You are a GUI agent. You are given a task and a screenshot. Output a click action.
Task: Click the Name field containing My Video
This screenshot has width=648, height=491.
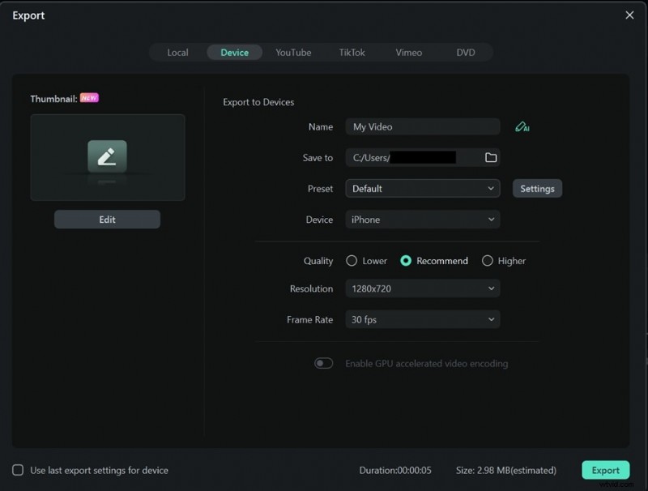[x=422, y=127]
